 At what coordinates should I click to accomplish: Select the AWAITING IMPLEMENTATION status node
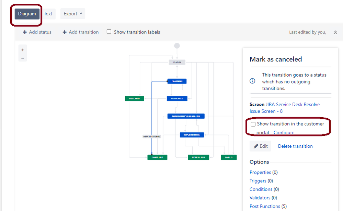[x=186, y=116]
